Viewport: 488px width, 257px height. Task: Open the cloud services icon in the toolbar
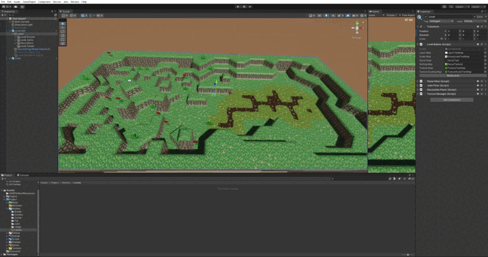tap(16, 7)
